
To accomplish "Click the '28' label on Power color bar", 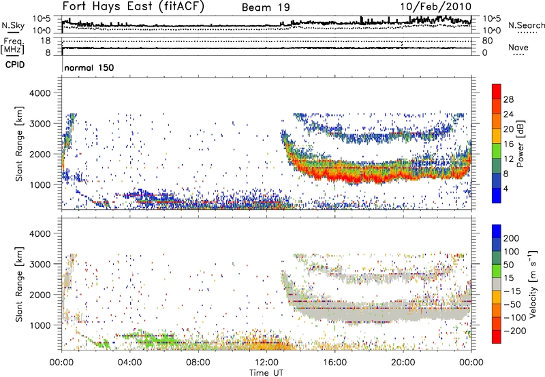I will (508, 99).
